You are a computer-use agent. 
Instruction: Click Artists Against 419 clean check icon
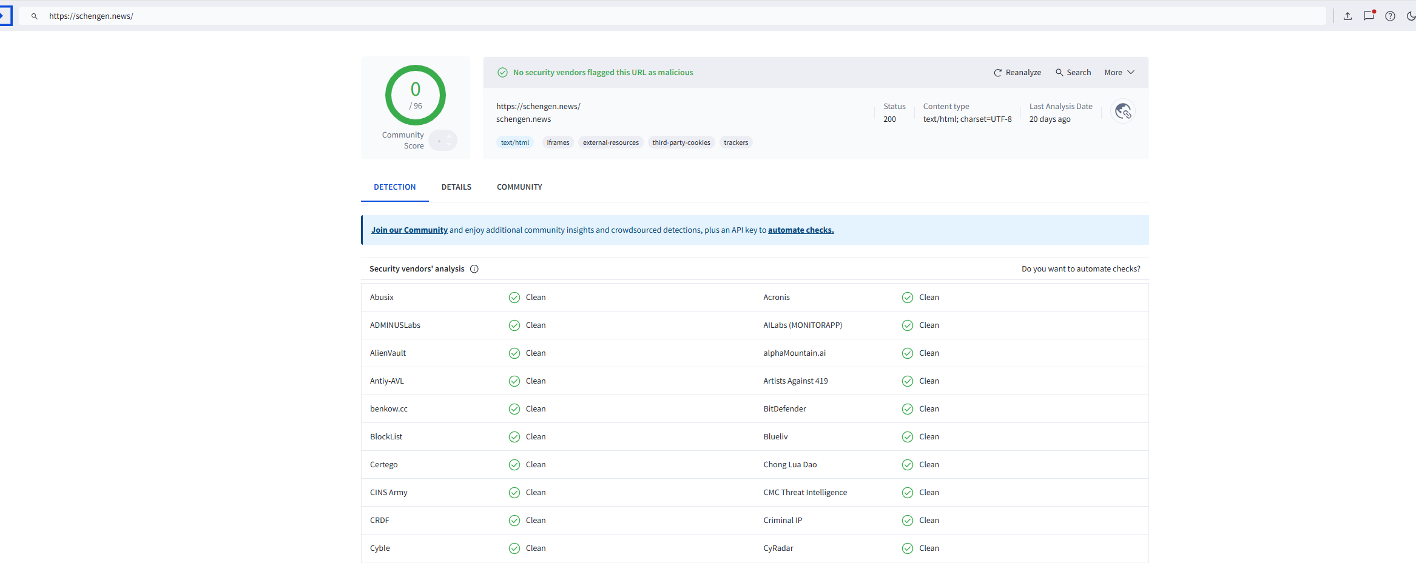click(908, 381)
